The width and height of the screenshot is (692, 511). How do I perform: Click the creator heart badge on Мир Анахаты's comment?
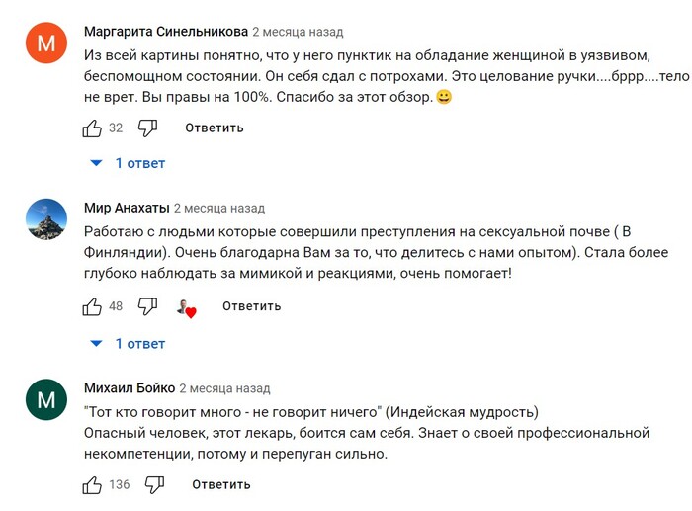tap(186, 308)
